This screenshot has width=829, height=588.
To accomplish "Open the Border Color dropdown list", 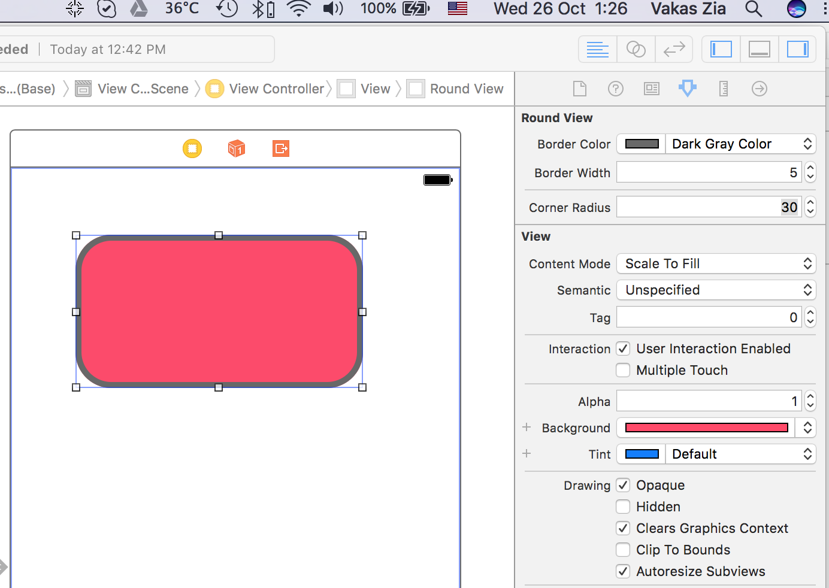I will click(x=740, y=144).
